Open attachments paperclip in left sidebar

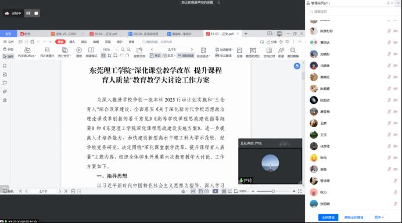point(5,92)
